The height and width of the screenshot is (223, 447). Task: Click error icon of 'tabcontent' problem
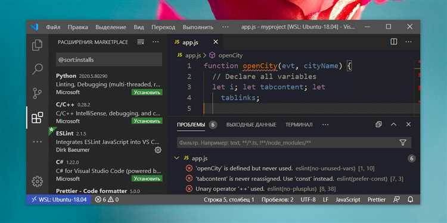coord(189,178)
